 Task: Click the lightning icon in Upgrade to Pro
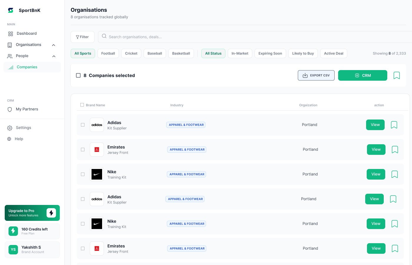pyautogui.click(x=51, y=213)
